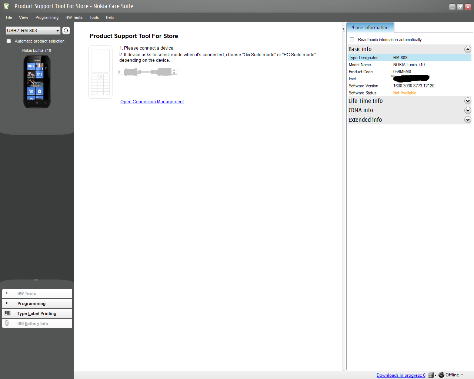Click the refresh connection icon next to USB2 dropdown
The width and height of the screenshot is (474, 379).
coord(66,30)
